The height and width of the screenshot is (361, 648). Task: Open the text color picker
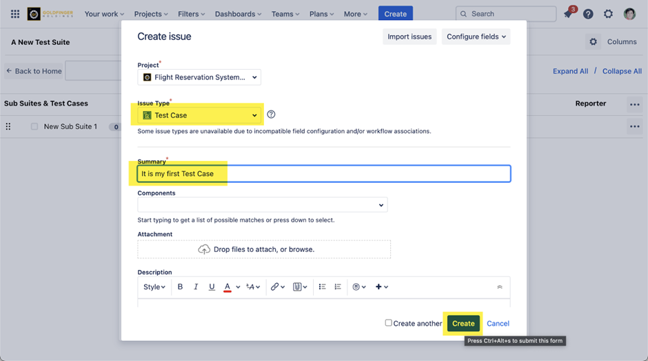(x=231, y=287)
